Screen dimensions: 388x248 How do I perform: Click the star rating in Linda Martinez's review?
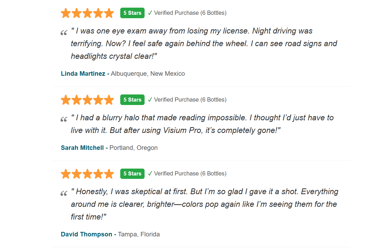click(x=87, y=13)
